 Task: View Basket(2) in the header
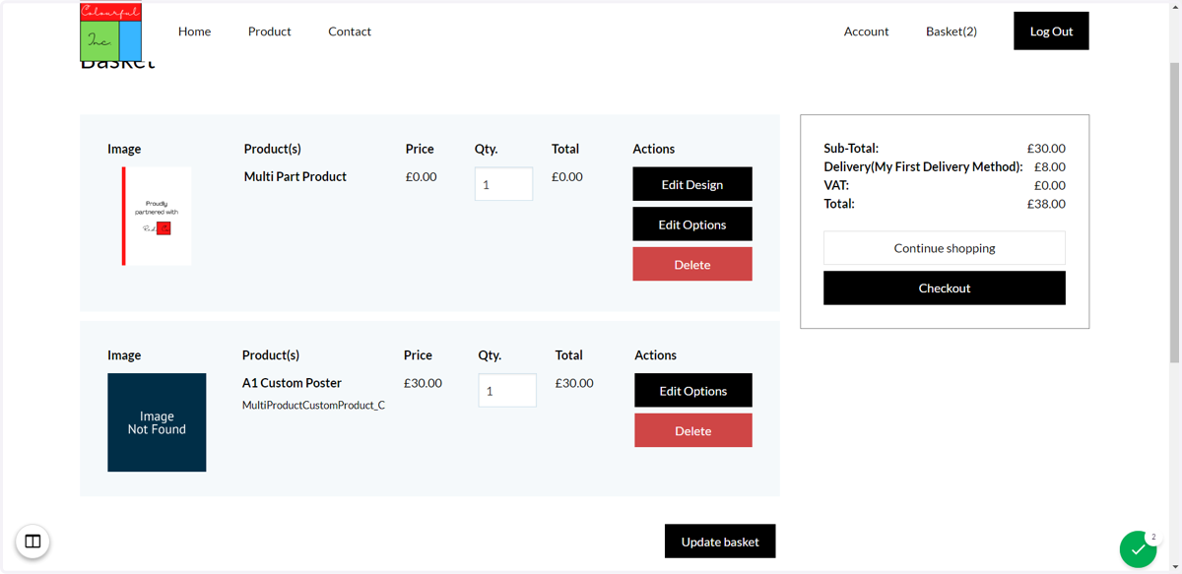[952, 32]
